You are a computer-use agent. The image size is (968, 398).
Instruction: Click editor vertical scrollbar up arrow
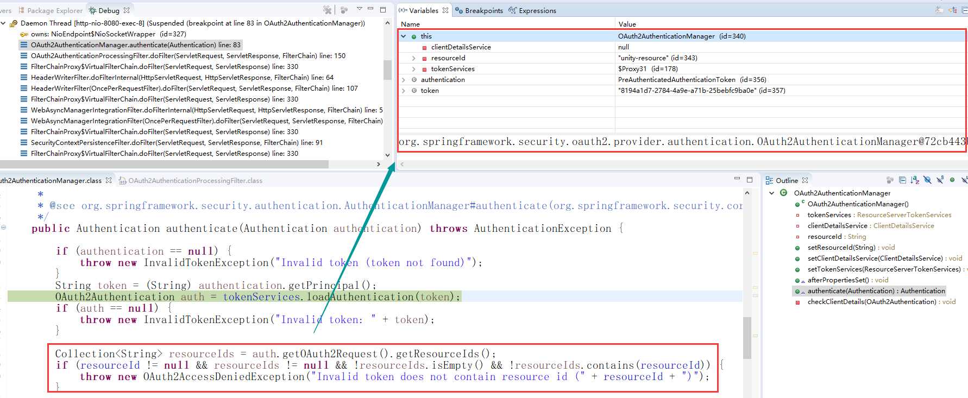747,193
